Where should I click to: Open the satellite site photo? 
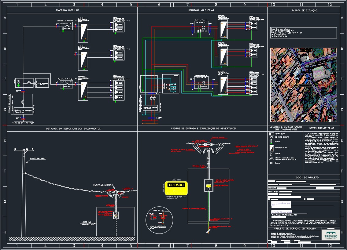click(x=303, y=85)
